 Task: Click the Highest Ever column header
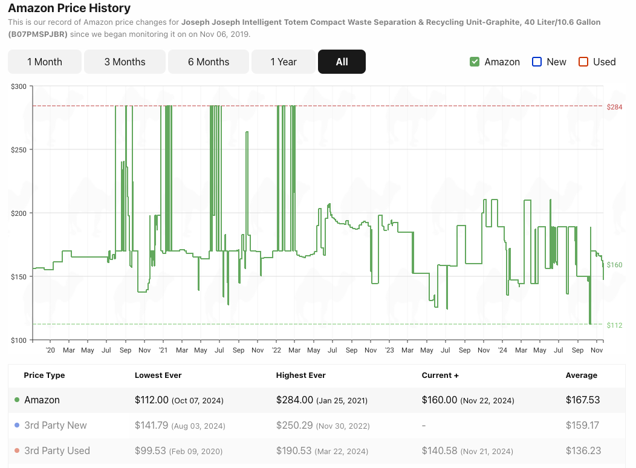click(x=300, y=375)
